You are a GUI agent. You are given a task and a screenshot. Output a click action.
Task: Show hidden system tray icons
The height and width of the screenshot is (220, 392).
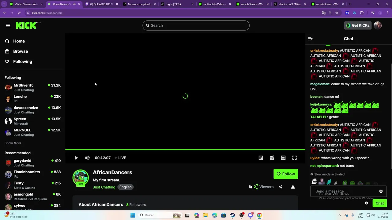pyautogui.click(x=340, y=215)
